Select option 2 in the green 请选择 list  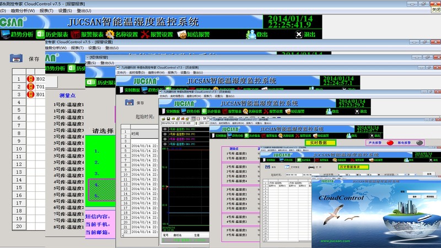click(97, 163)
